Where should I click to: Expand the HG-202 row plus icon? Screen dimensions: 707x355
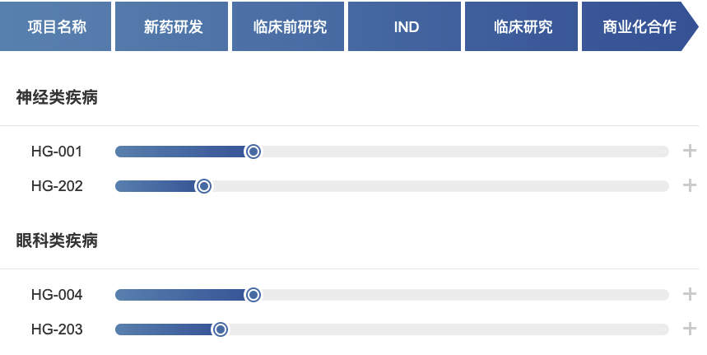tap(690, 185)
